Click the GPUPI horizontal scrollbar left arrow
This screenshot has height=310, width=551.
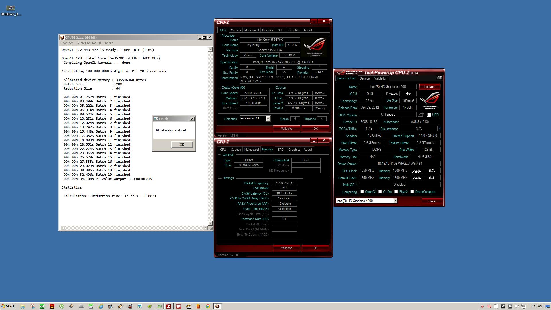point(63,228)
